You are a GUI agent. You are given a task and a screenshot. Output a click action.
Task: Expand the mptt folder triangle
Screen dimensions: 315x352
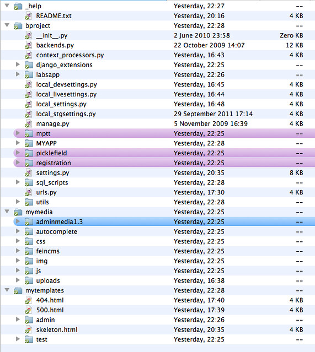(18, 133)
